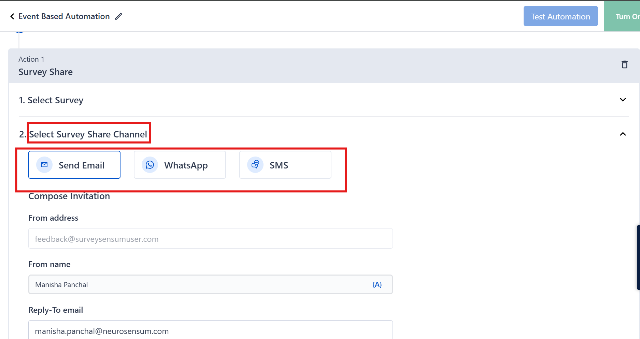Image resolution: width=640 pixels, height=339 pixels.
Task: Click the From address email field
Action: (210, 239)
